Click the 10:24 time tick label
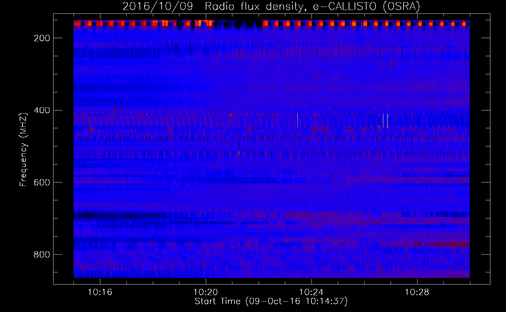This screenshot has height=312, width=506. pyautogui.click(x=311, y=292)
